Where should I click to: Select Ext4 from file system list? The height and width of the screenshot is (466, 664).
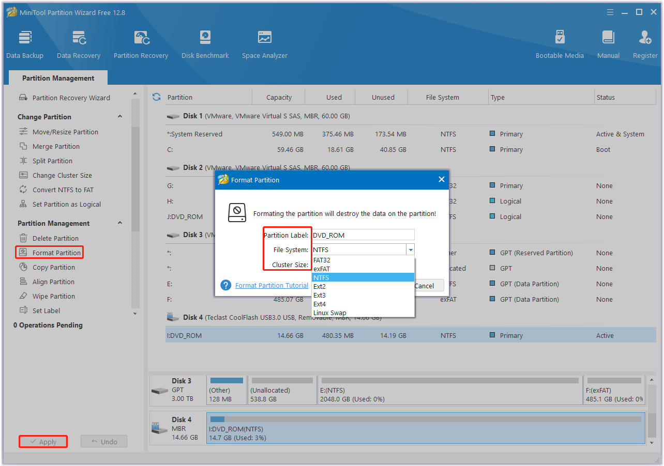coord(363,304)
